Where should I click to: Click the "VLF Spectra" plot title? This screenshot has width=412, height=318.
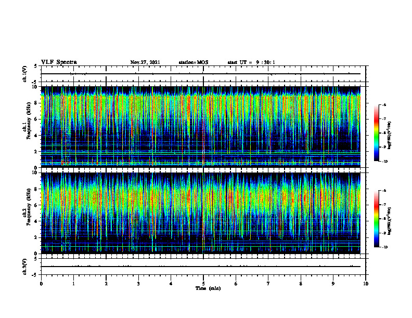(x=59, y=62)
